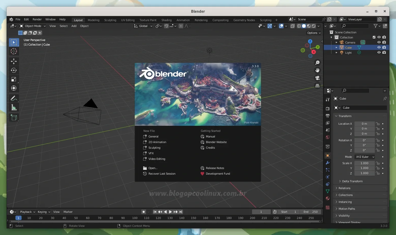Screen dimensions: 396x235
Task: Expand the Camera item in outliner
Action: [336, 43]
